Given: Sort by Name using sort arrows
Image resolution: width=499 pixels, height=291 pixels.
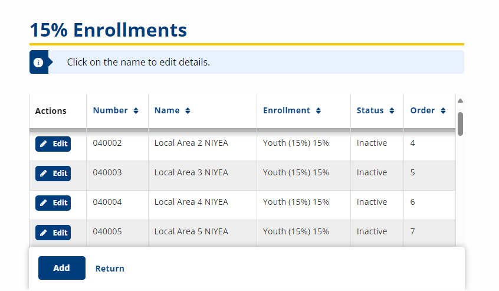Looking at the screenshot, I should click(188, 111).
